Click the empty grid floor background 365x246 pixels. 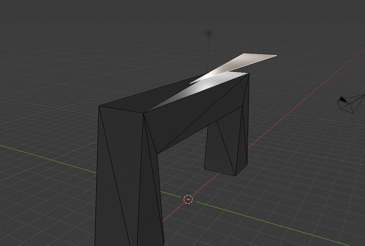click(x=53, y=53)
